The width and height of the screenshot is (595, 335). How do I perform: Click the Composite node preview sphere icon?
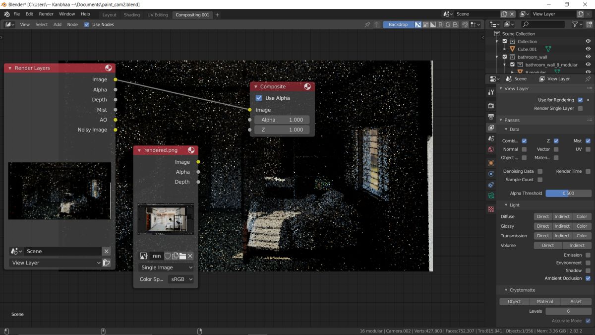click(307, 86)
